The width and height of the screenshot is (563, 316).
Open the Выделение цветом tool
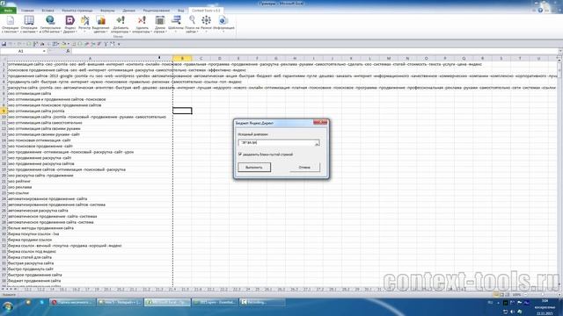100,25
